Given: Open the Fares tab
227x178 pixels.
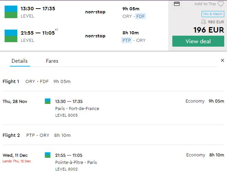Looking at the screenshot, I should (52, 61).
